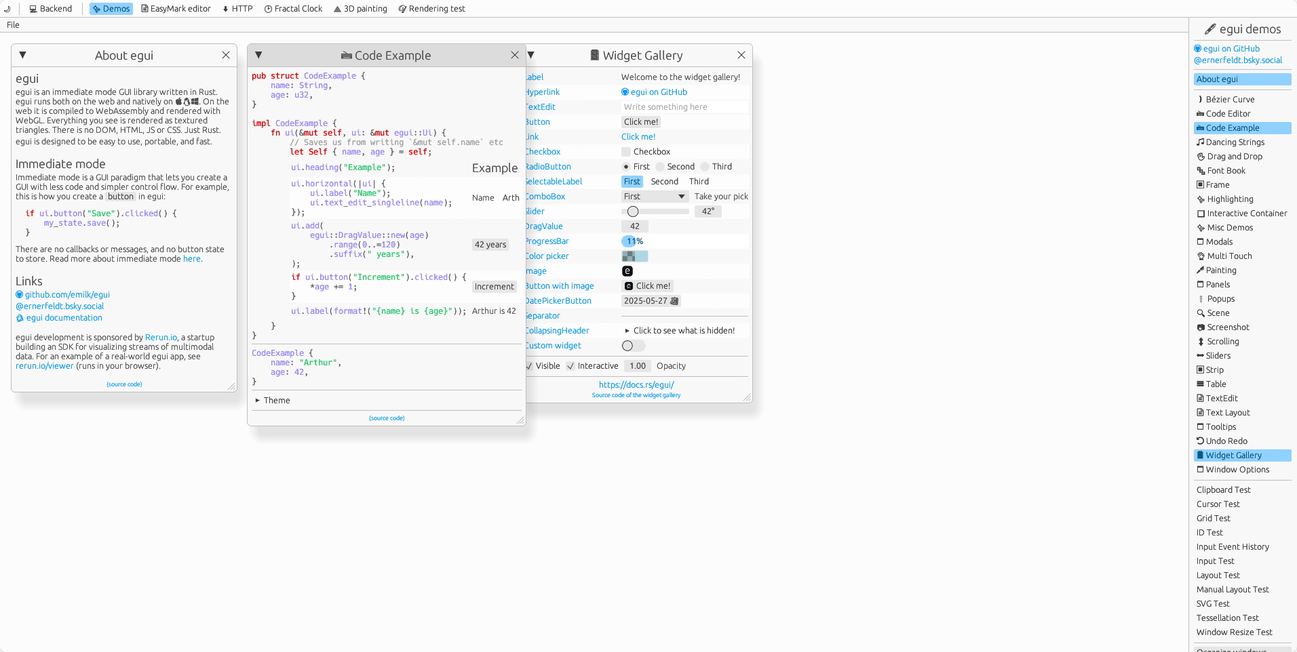Click the Button with image Click me!
Screen dimensions: 1297x652
[x=648, y=286]
